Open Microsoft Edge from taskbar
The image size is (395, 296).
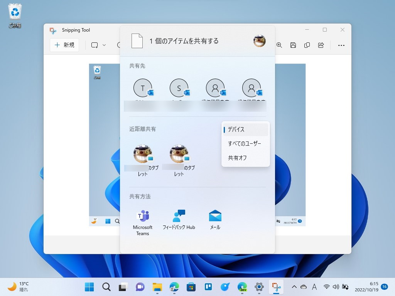click(174, 287)
